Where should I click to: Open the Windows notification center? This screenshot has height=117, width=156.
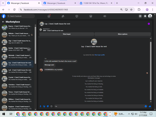[151, 114]
